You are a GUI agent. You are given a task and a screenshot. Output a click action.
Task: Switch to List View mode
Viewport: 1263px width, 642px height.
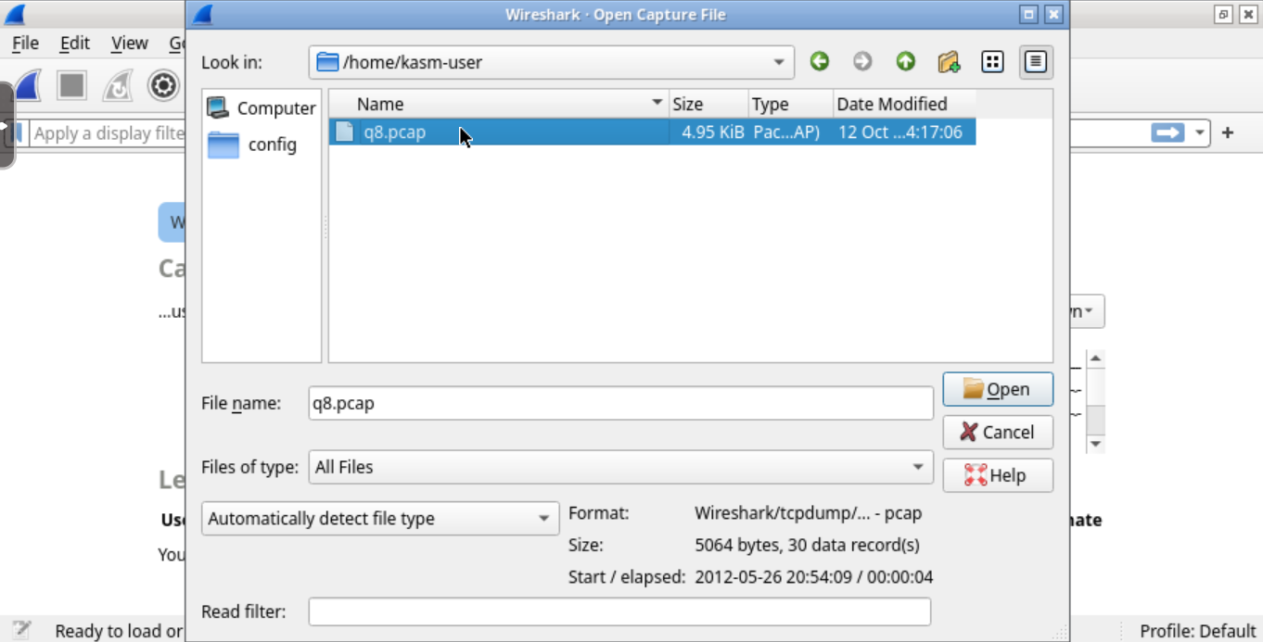click(992, 62)
